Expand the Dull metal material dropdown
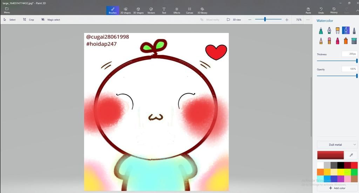Viewport: 359px width, 193px height. click(337, 145)
